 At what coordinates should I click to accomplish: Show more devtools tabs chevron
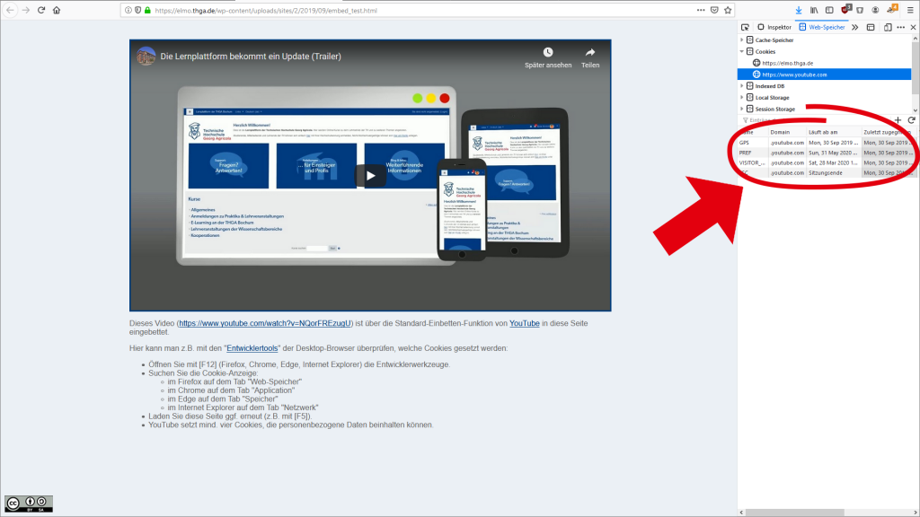tap(855, 27)
